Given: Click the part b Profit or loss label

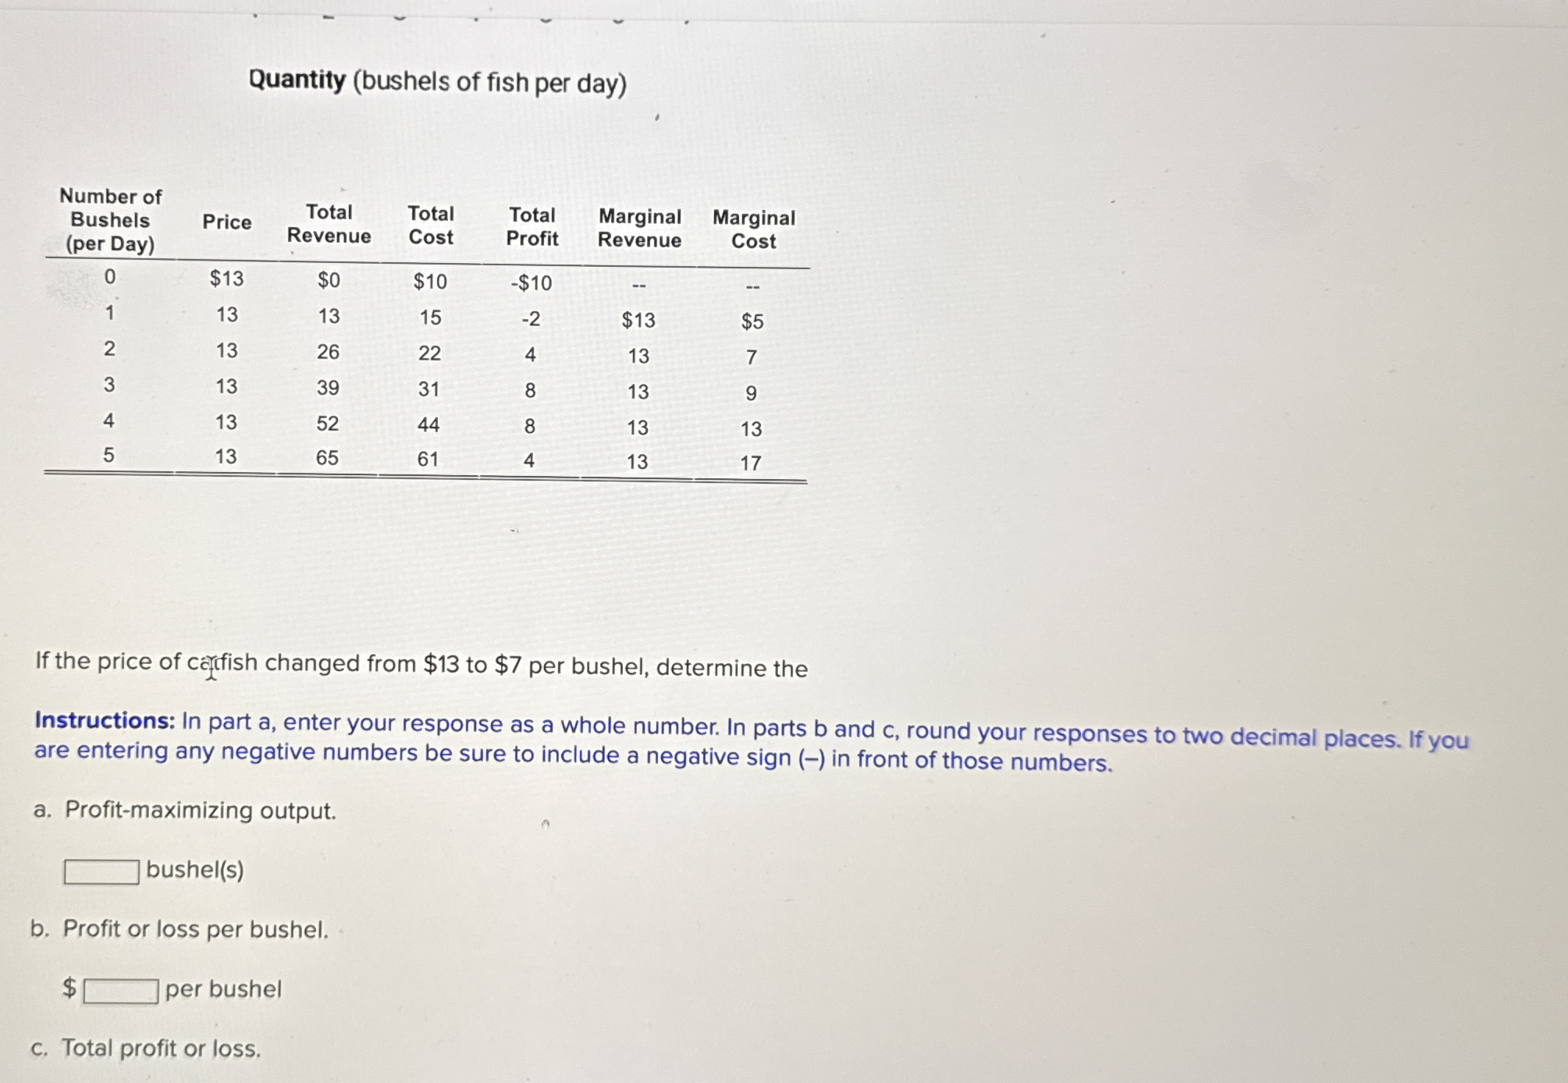Looking at the screenshot, I should pos(179,929).
